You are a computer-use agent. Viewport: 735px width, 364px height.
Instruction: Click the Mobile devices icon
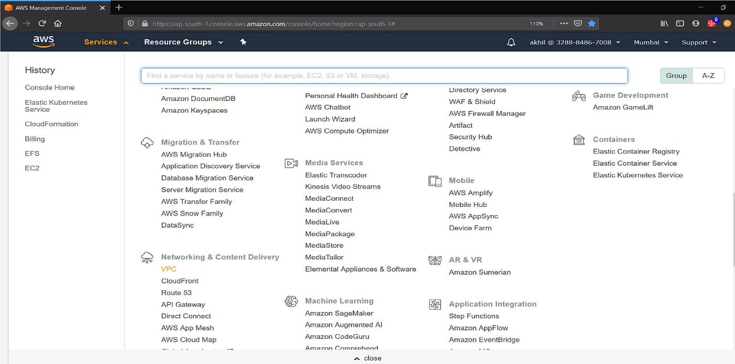(x=435, y=181)
